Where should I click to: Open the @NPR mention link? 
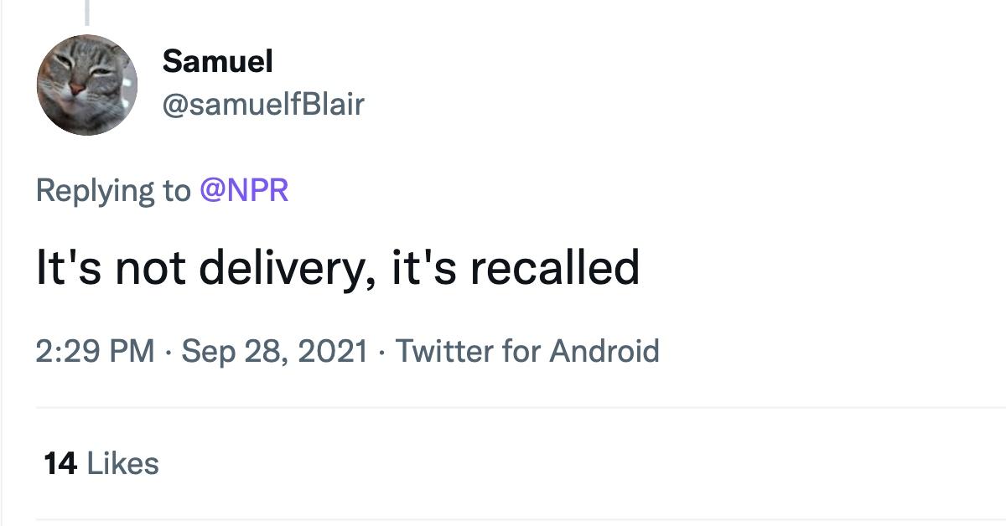[x=244, y=190]
